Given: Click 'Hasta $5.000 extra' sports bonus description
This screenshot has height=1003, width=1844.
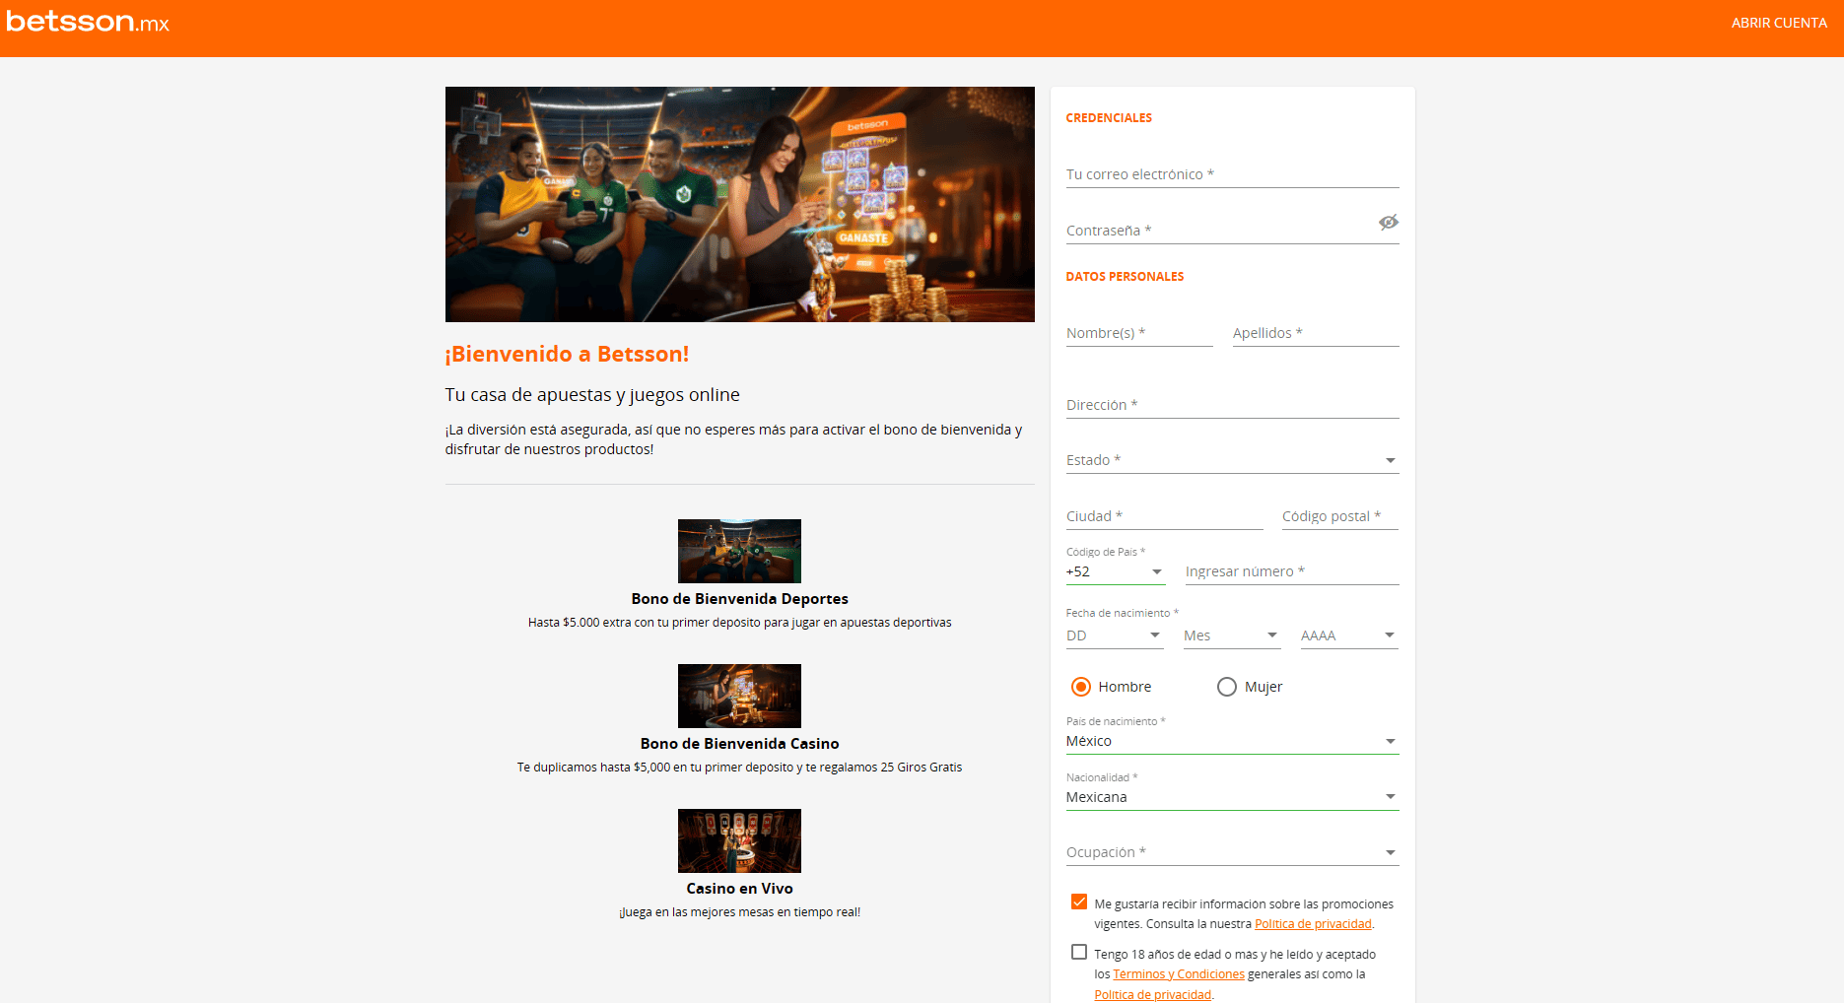Looking at the screenshot, I should (x=739, y=623).
